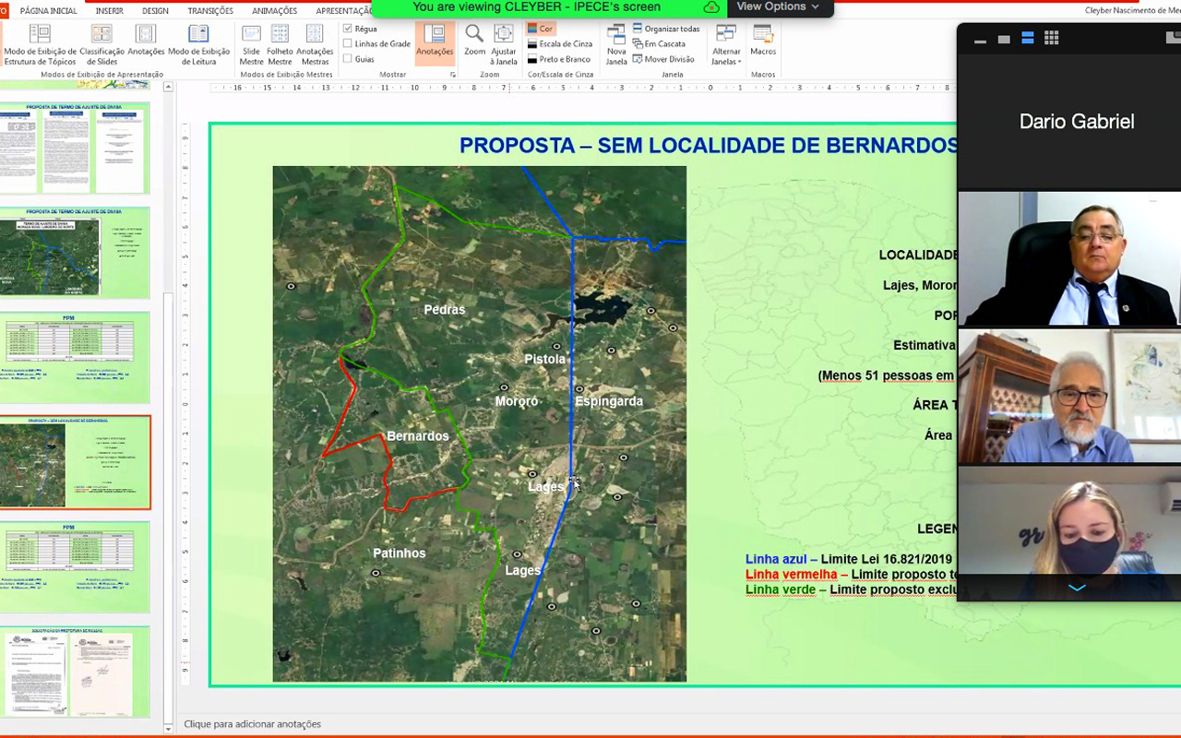Expand more video participants with down chevron

(x=1077, y=588)
